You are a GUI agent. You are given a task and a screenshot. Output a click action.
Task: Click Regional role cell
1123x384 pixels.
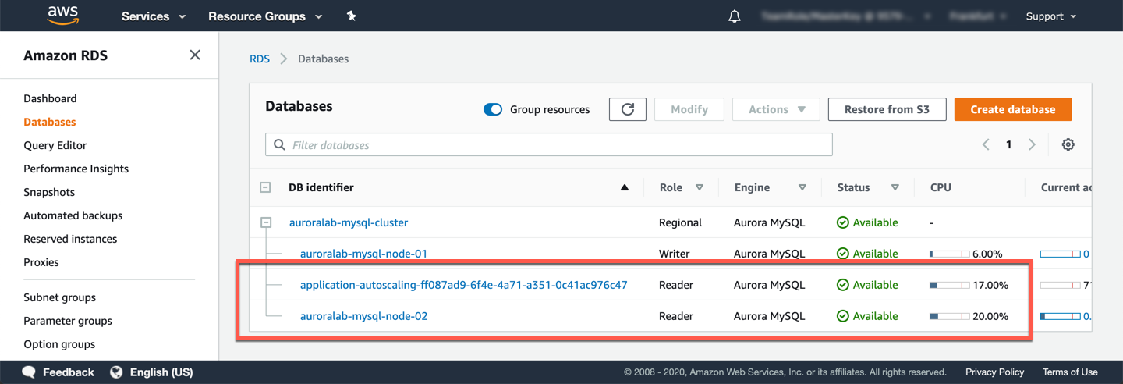click(680, 222)
